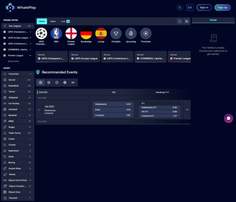Open the live chat bubble

pos(229,118)
